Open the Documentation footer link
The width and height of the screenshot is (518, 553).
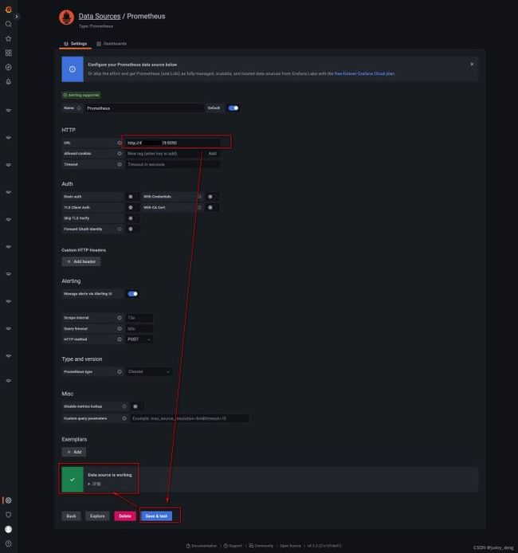[202, 546]
